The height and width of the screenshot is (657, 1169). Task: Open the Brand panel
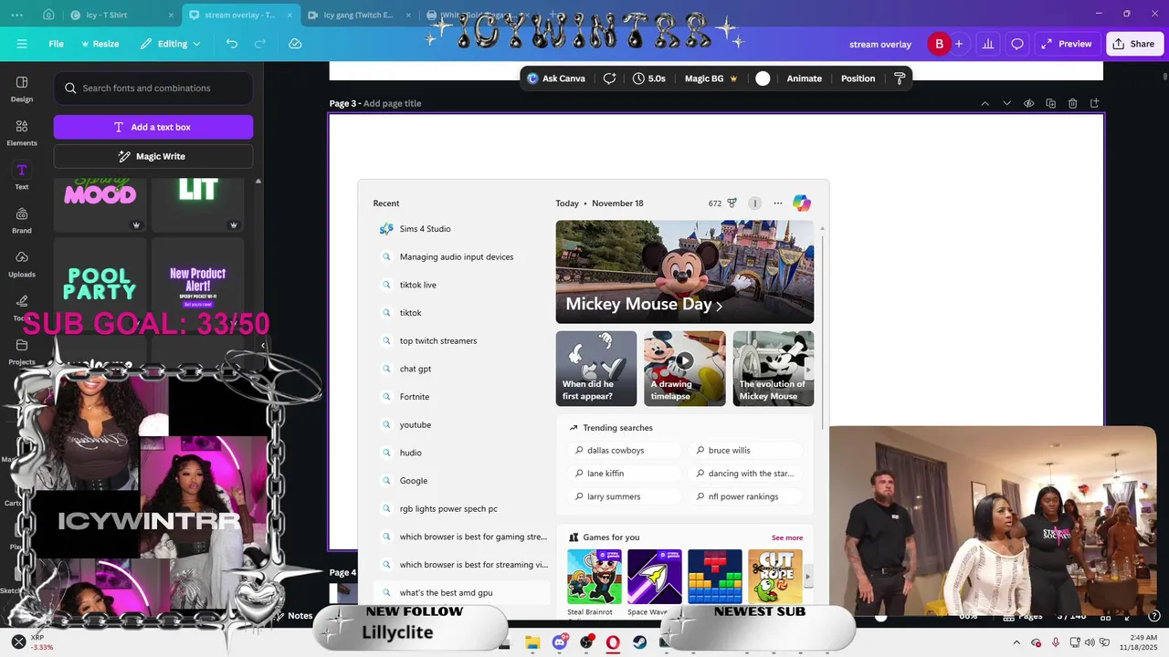coord(22,220)
